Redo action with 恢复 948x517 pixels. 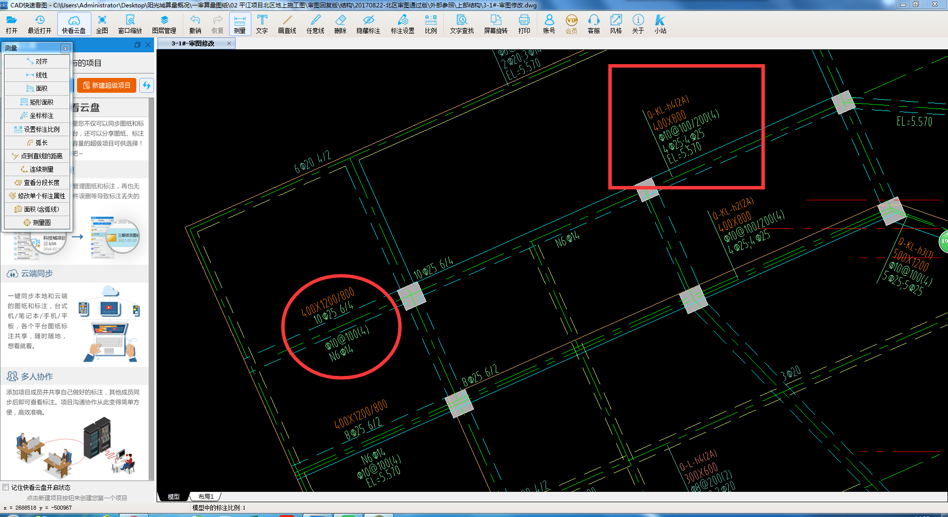click(218, 24)
